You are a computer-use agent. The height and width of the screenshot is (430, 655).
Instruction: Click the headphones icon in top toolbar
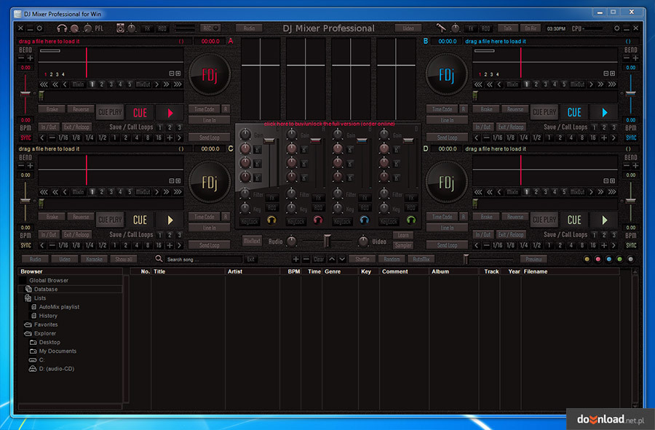[62, 28]
